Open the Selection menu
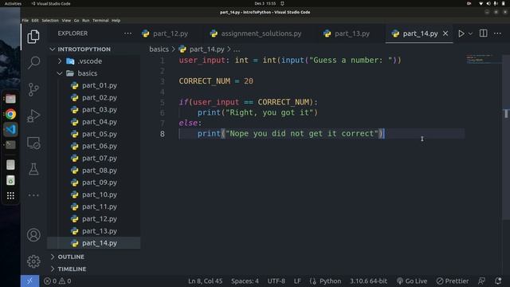The height and width of the screenshot is (287, 510). coord(50,20)
